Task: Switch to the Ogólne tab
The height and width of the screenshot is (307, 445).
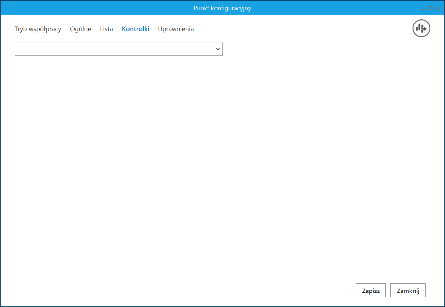Action: pos(81,29)
